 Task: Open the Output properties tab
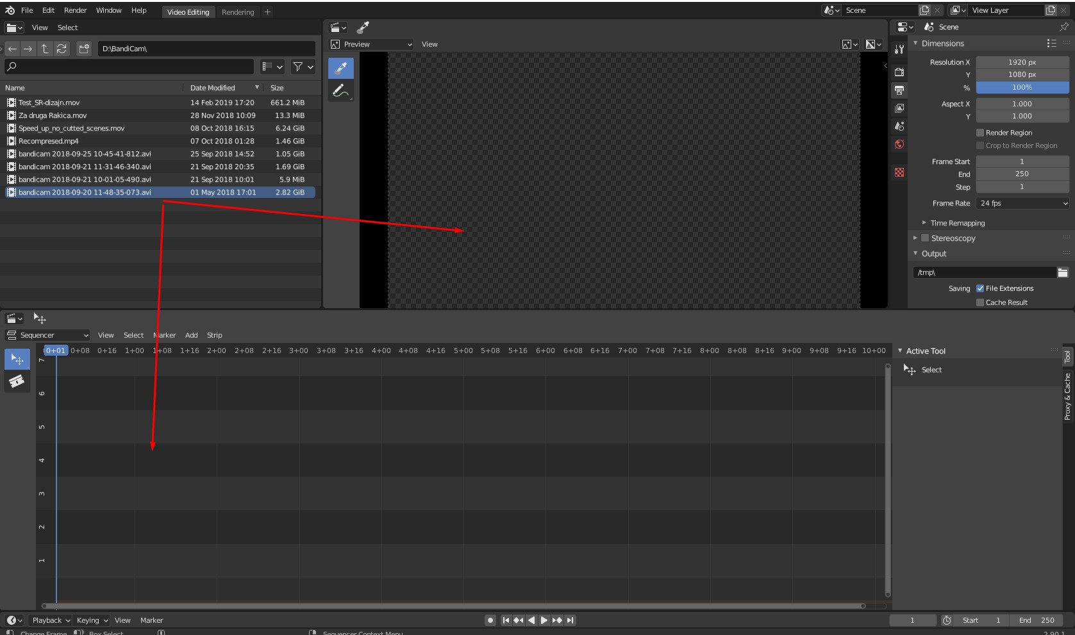pyautogui.click(x=899, y=90)
